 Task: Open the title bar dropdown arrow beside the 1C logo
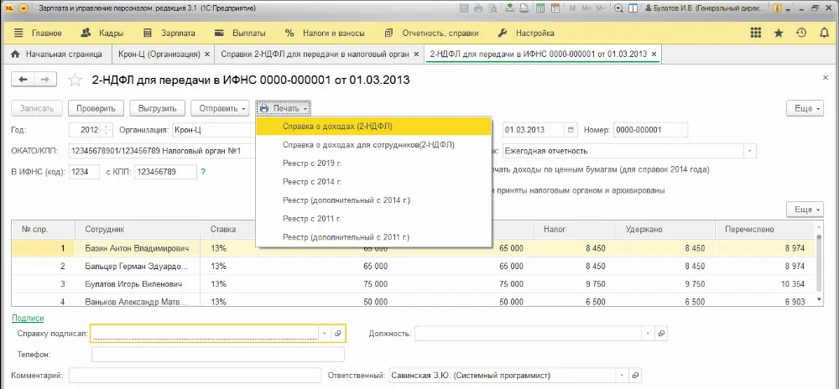tap(23, 8)
